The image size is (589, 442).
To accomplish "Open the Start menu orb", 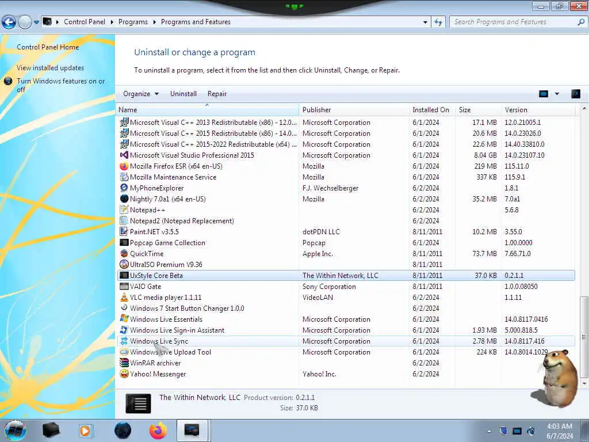I will (x=16, y=430).
